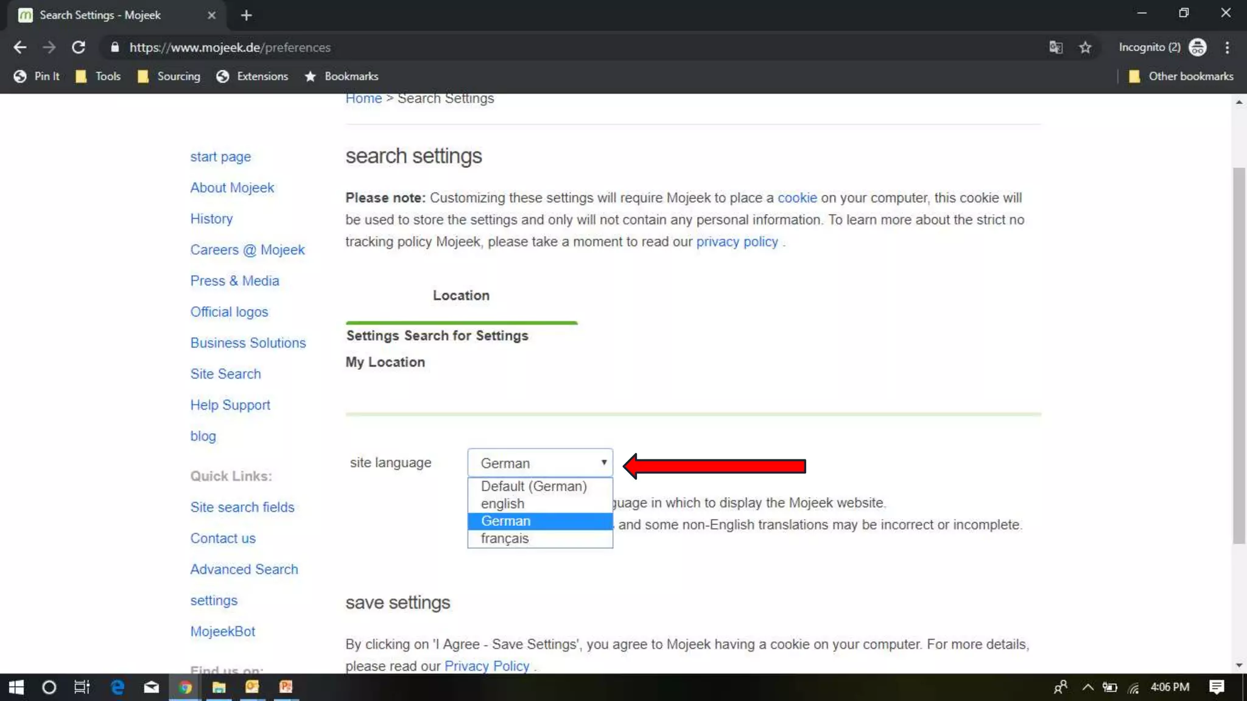The image size is (1247, 701).
Task: Open site language dropdown box
Action: pos(539,463)
